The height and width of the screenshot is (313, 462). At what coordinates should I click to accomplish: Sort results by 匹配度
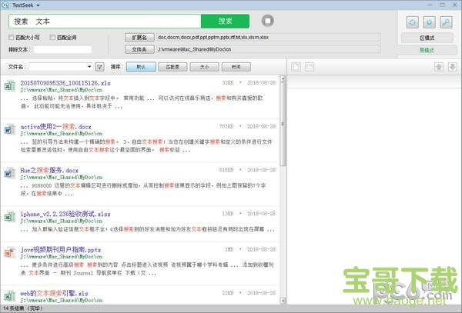172,67
